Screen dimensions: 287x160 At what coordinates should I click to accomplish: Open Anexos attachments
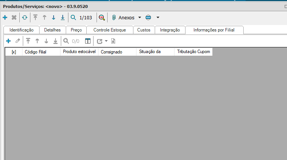123,17
